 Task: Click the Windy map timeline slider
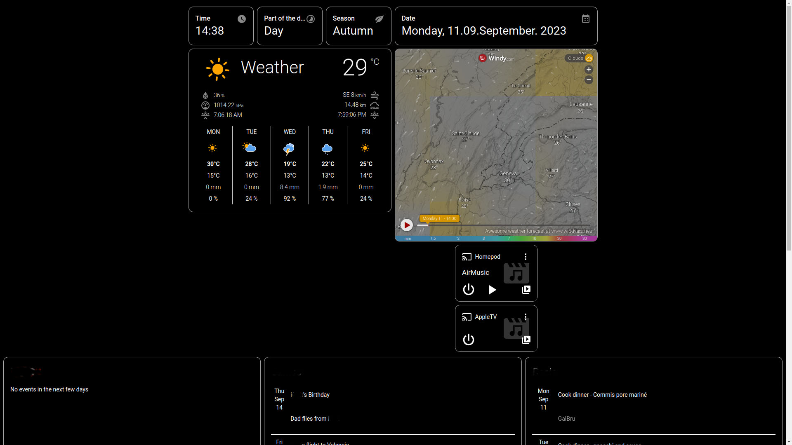coord(503,225)
